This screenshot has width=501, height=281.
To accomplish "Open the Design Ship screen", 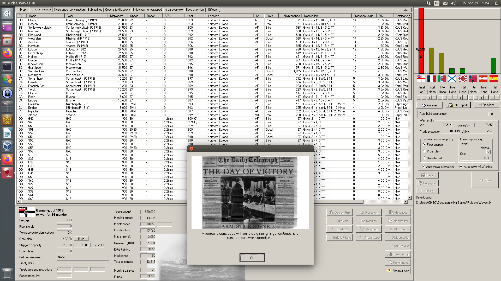I will point(339,212).
